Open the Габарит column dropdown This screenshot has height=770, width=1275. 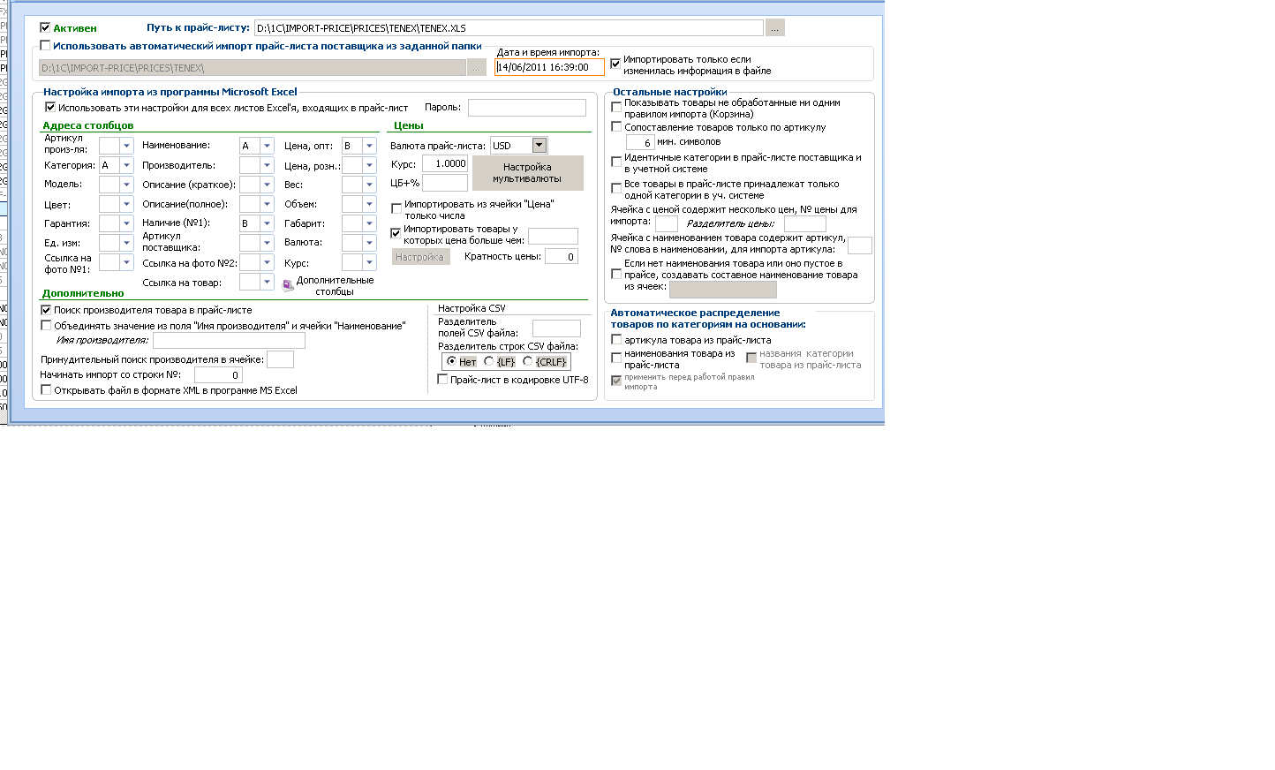[369, 223]
